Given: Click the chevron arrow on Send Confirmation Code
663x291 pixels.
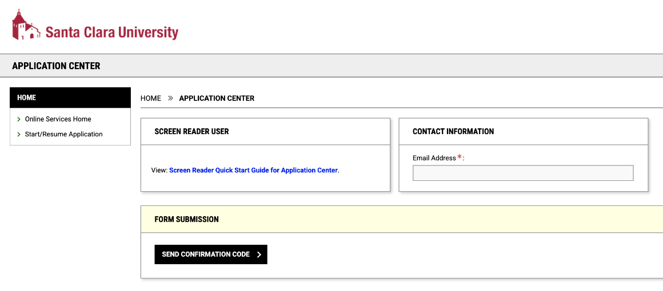Looking at the screenshot, I should tap(259, 254).
